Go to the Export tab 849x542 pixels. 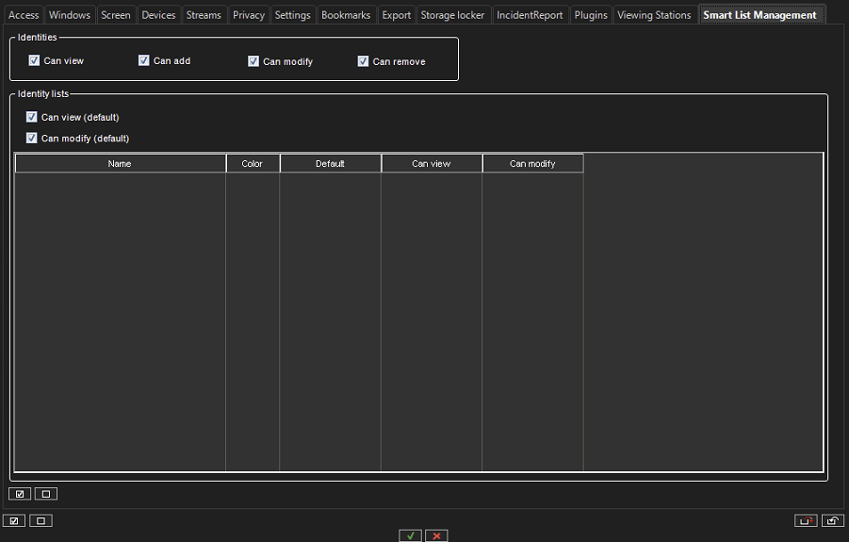coord(397,15)
